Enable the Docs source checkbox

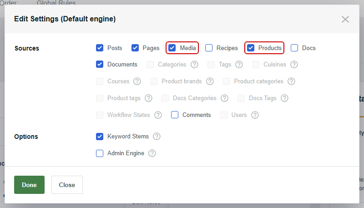(294, 48)
